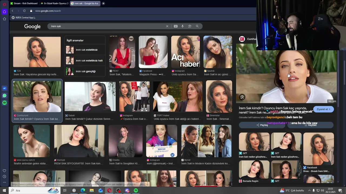Open Task View on the taskbar
This screenshot has height=194, width=346.
[x=65, y=190]
